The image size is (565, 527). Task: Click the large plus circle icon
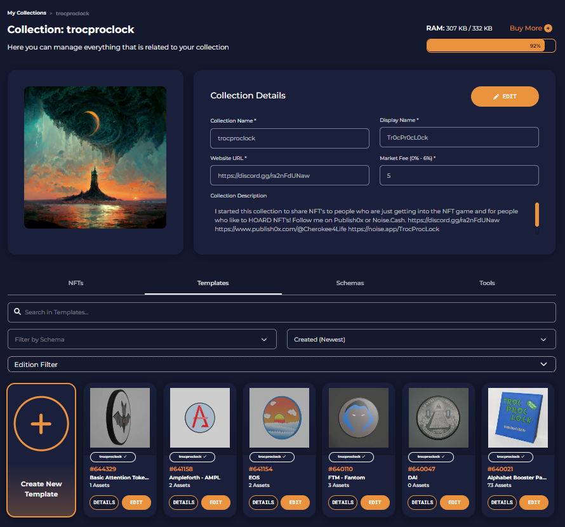pyautogui.click(x=41, y=423)
